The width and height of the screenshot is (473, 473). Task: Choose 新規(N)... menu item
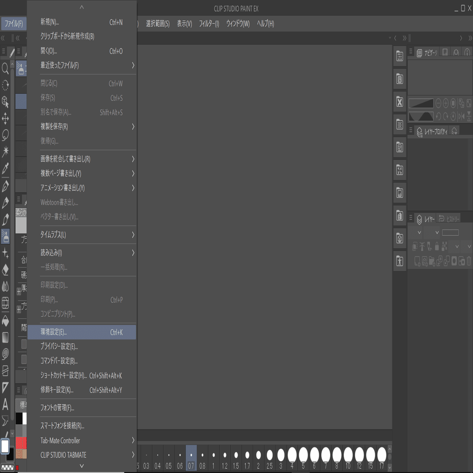click(x=82, y=22)
